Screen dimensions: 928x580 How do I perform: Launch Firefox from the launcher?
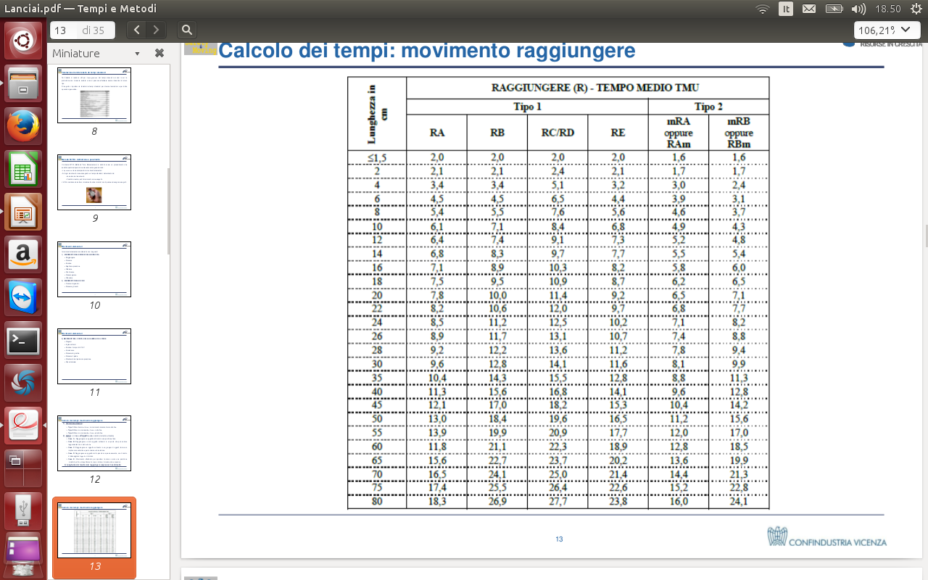click(23, 127)
